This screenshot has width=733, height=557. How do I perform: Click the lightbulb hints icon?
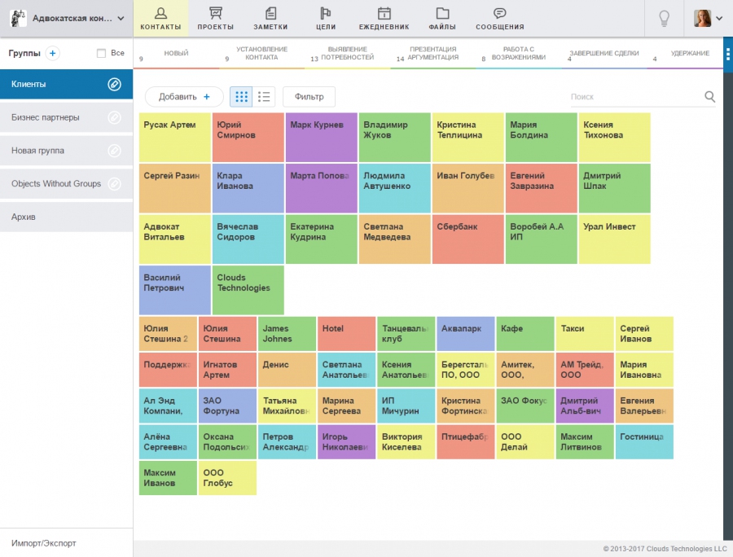[x=663, y=18]
